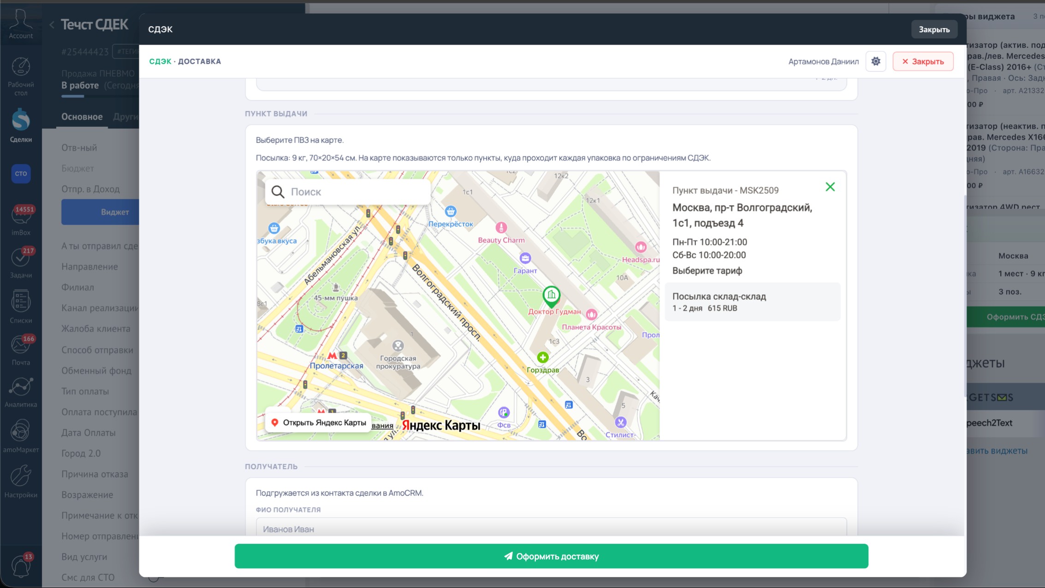Click the Азбука вкуса marker on map
Image resolution: width=1045 pixels, height=588 pixels.
tap(274, 228)
